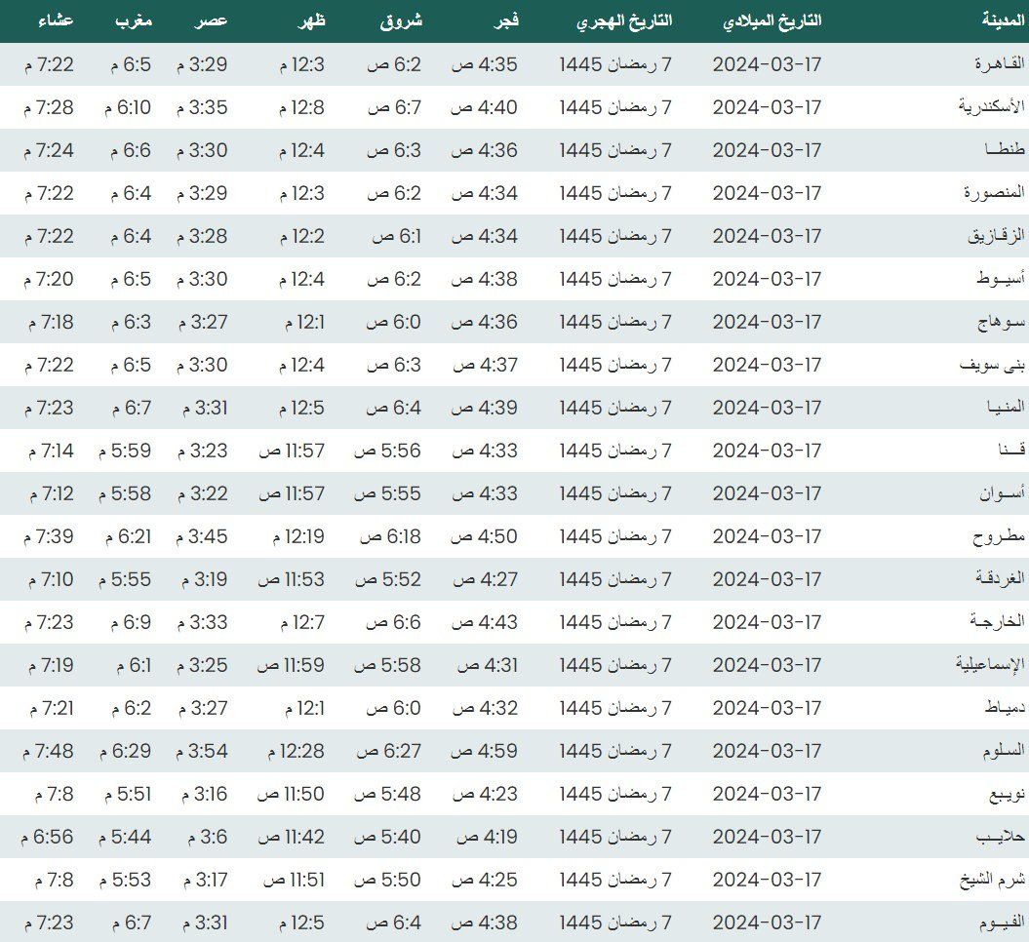Click the مغرب column header
Image resolution: width=1029 pixels, height=942 pixels.
tap(134, 21)
